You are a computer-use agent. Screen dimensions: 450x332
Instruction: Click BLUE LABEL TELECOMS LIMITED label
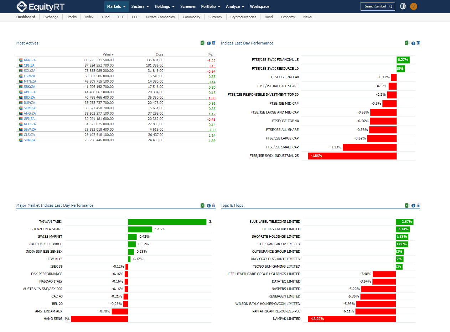coord(275,222)
